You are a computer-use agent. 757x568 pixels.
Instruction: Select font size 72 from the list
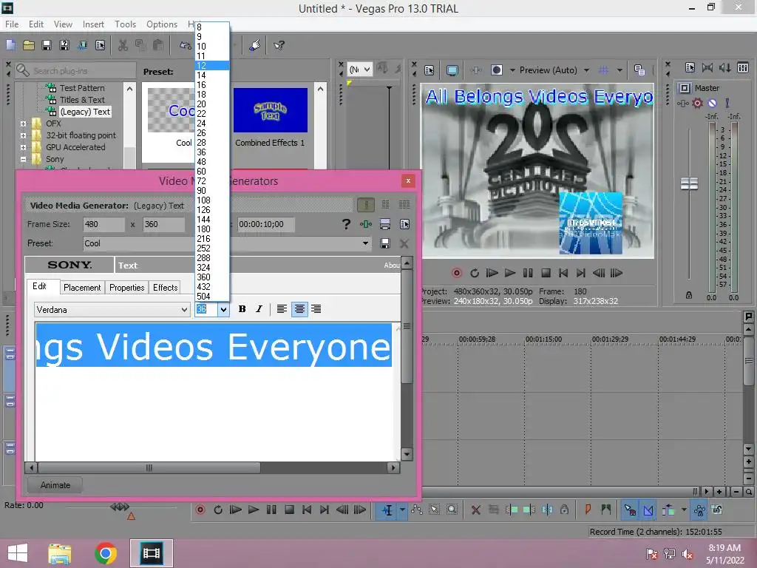[212, 181]
